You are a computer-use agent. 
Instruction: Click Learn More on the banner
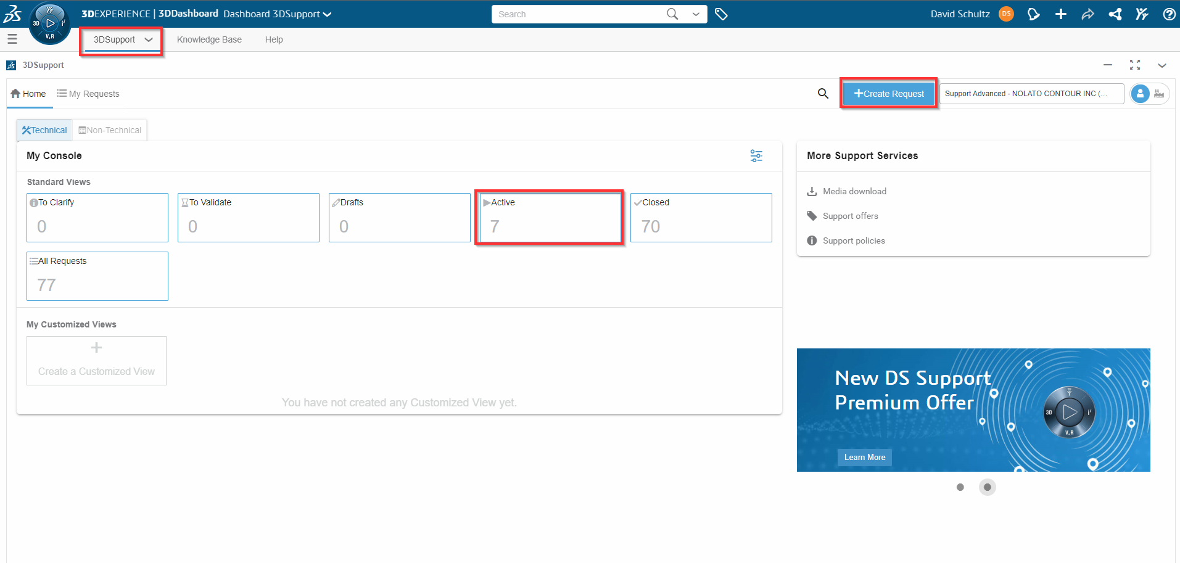point(864,458)
